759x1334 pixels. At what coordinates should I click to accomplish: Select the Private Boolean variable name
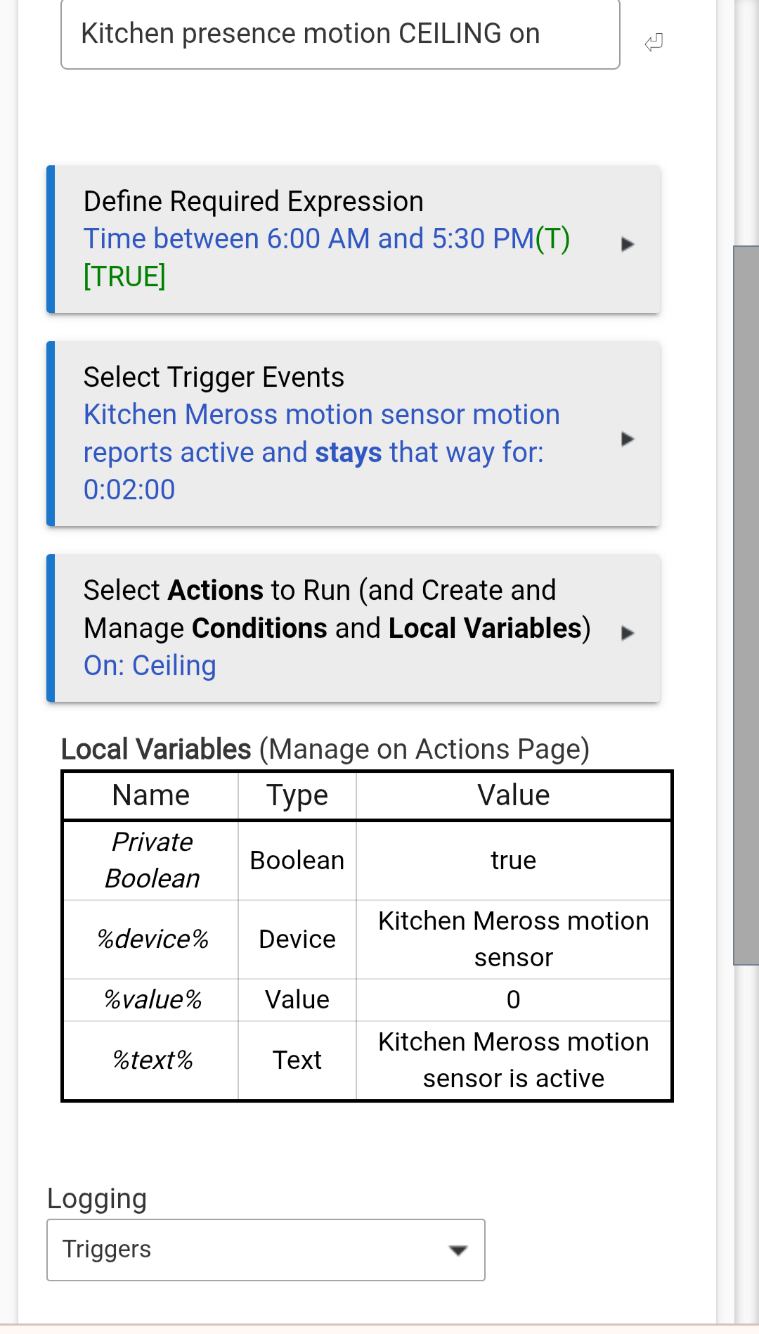pos(152,860)
